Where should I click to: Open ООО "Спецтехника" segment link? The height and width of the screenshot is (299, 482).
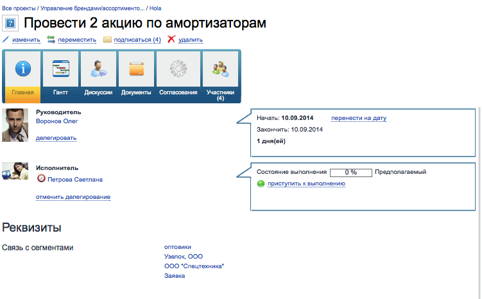click(194, 266)
